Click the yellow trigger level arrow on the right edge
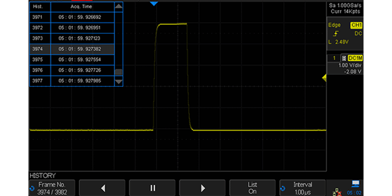Screen dimensions: 392x196 point(324,80)
